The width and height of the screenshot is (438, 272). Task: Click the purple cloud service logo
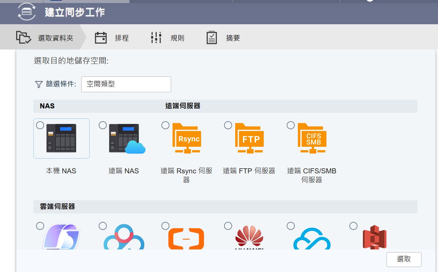point(61,237)
